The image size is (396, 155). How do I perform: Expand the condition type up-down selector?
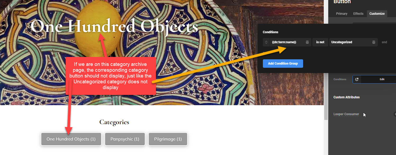click(266, 42)
